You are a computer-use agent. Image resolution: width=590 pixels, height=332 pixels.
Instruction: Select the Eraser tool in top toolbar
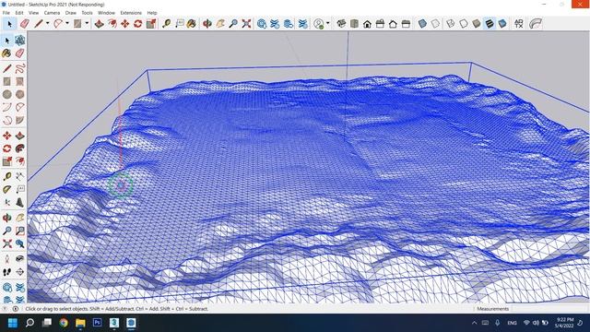click(25, 24)
